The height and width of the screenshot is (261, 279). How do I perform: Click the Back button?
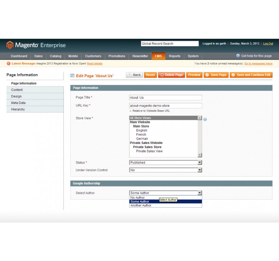pos(134,75)
